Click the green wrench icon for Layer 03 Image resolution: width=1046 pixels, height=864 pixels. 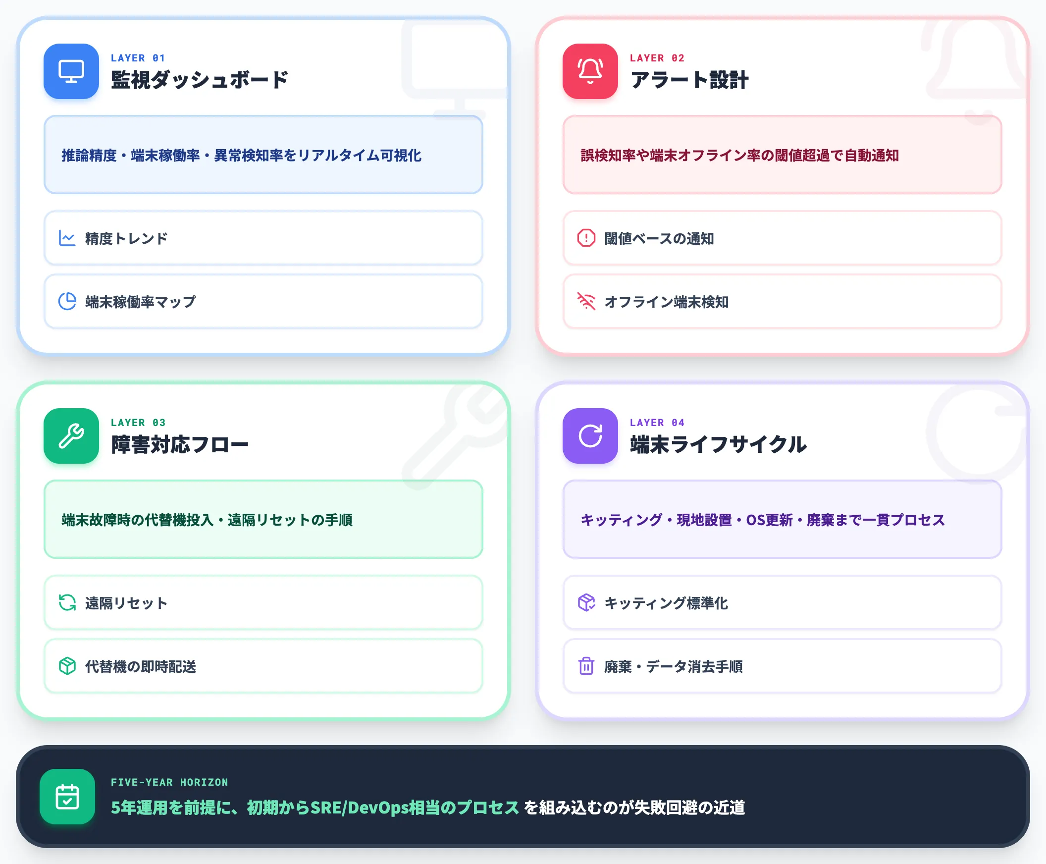click(x=71, y=436)
